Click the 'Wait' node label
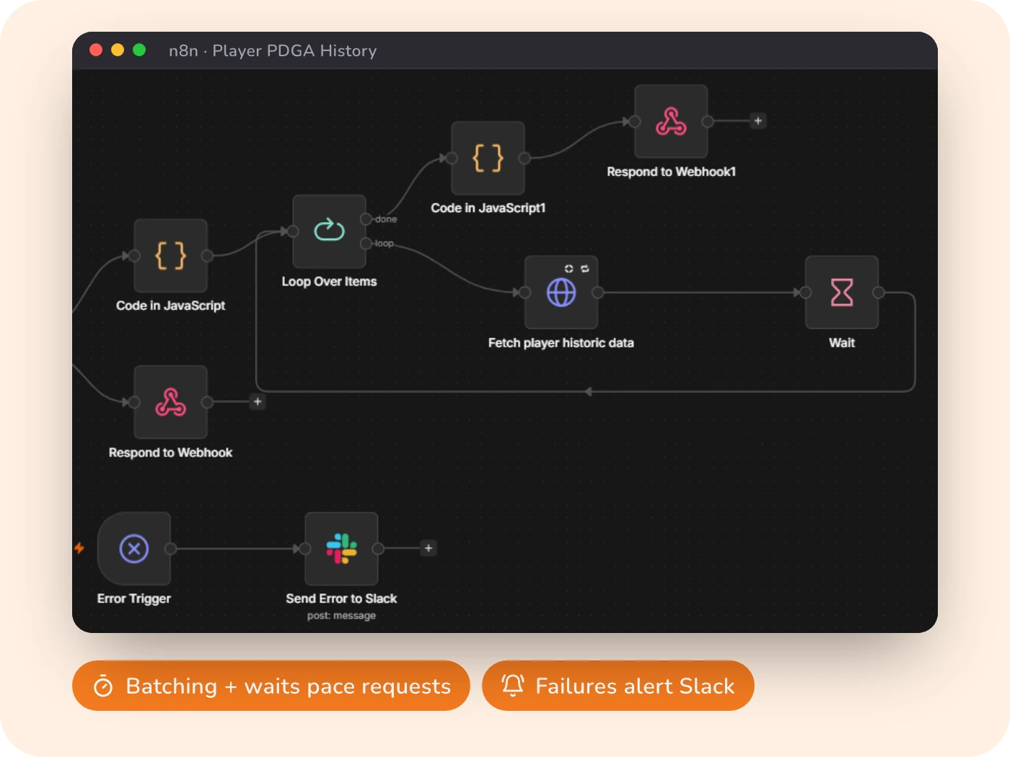The width and height of the screenshot is (1010, 757). 842,343
